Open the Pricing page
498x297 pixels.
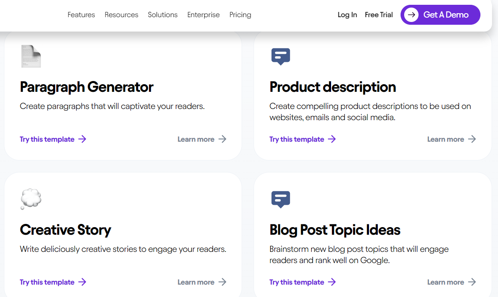tap(240, 15)
